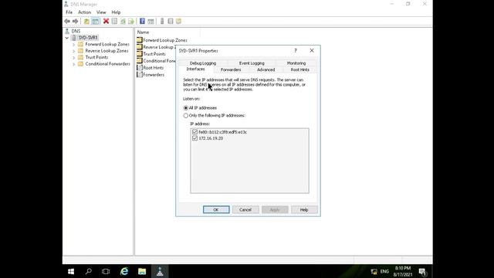Launch Internet Explorer from taskbar
The height and width of the screenshot is (278, 494).
coord(124,271)
